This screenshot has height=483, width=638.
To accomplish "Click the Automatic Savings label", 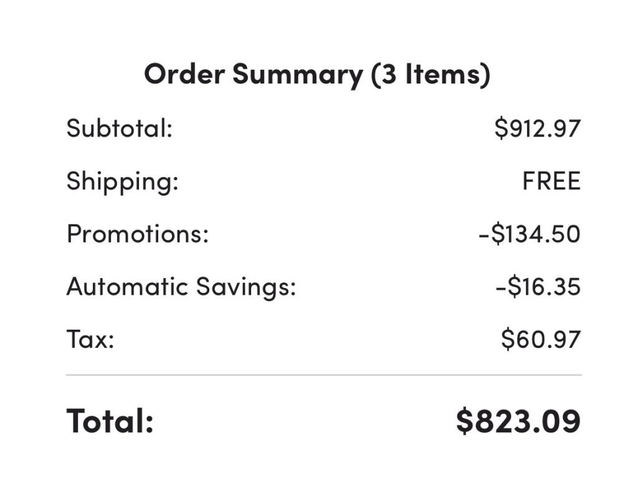I will click(181, 287).
